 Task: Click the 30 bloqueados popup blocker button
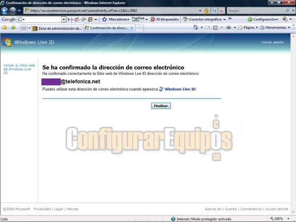[x=165, y=19]
